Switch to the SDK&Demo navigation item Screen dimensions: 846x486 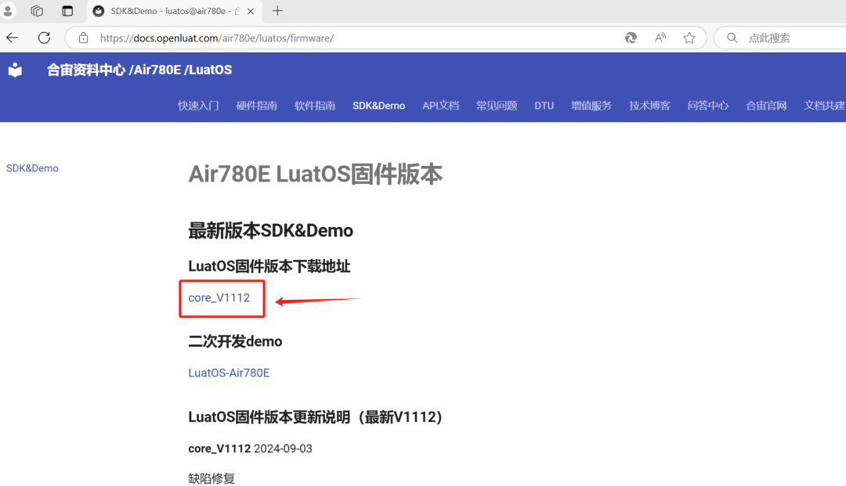tap(378, 106)
